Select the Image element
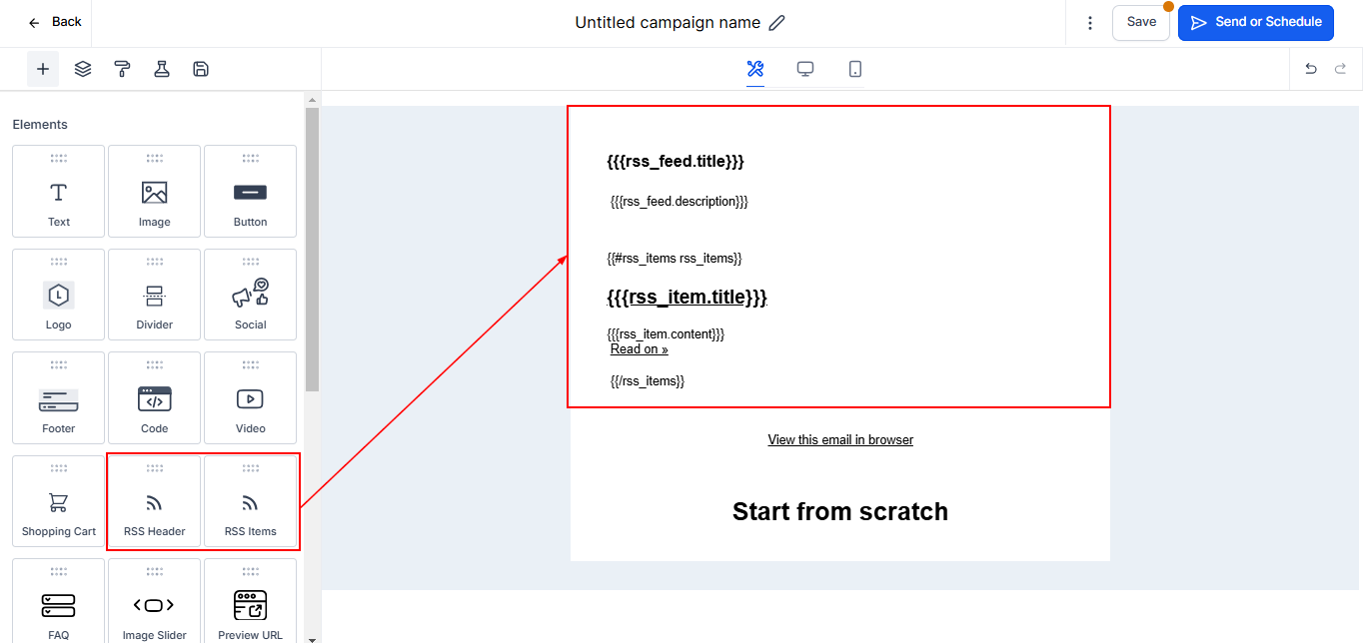 tap(155, 191)
